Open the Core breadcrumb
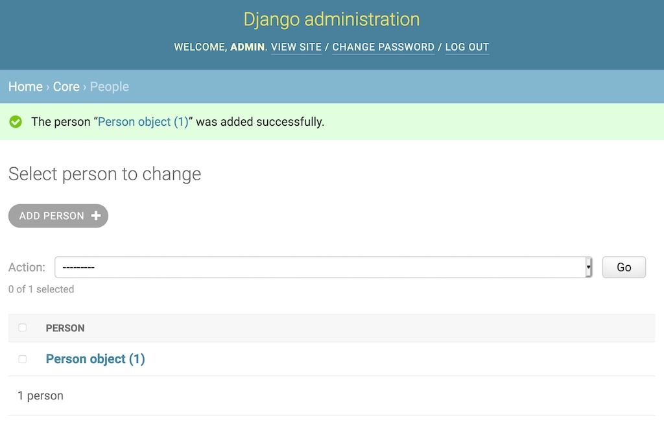664x424 pixels. [66, 87]
